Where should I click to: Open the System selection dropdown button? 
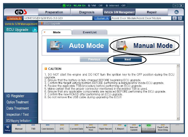tap(101, 18)
